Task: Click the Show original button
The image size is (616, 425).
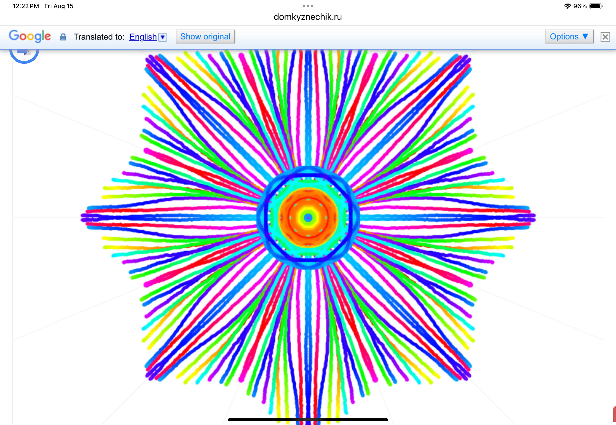Action: click(205, 36)
